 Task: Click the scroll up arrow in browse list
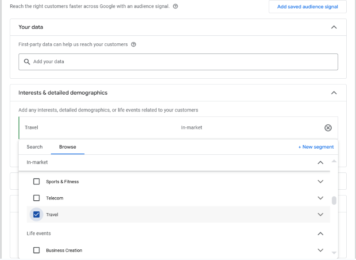point(334,161)
